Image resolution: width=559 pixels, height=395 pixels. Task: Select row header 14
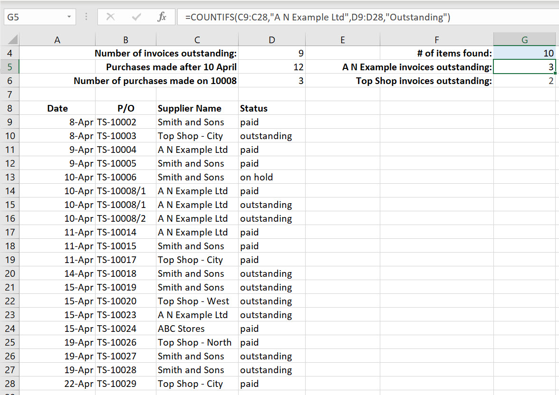click(x=10, y=191)
